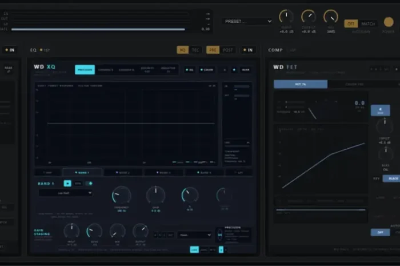Click the INPUT knob in top bar
The image size is (400, 266).
[286, 17]
